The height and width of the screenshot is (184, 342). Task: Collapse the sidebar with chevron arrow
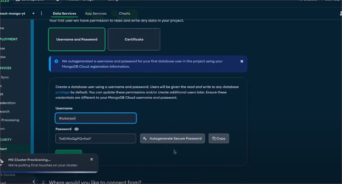(34, 182)
